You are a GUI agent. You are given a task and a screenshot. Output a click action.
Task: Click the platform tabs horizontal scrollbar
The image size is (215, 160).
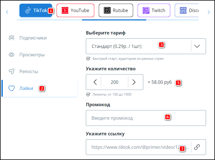(114, 20)
